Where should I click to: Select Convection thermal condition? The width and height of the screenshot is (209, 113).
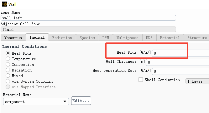pos(8,64)
